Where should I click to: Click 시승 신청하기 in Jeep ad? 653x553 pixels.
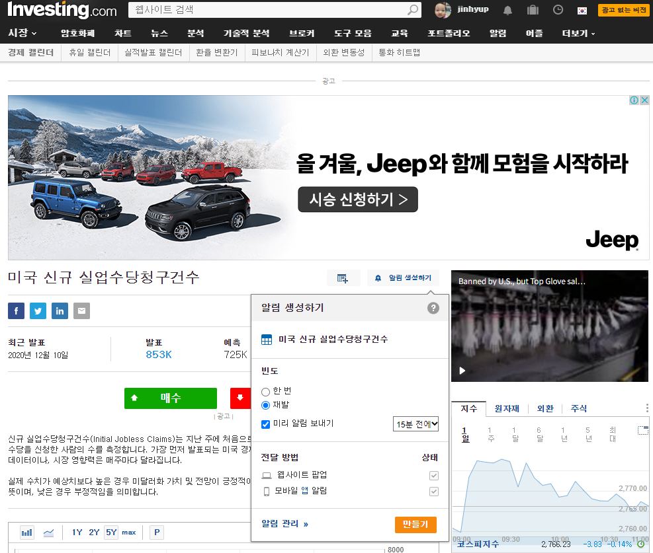click(358, 200)
